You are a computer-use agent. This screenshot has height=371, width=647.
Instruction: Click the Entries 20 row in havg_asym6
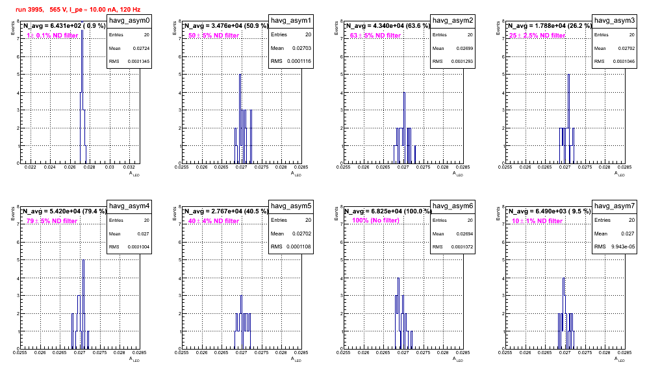pos(453,221)
